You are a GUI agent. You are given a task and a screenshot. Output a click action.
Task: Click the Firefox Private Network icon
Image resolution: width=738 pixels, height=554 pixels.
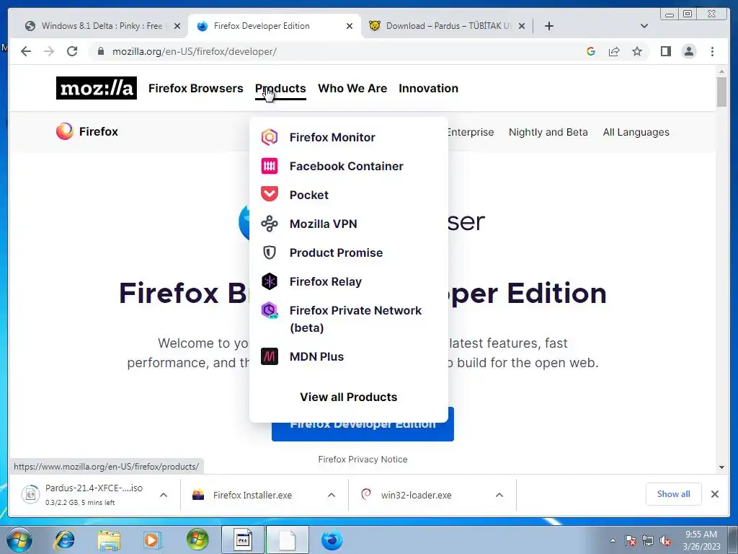tap(270, 310)
